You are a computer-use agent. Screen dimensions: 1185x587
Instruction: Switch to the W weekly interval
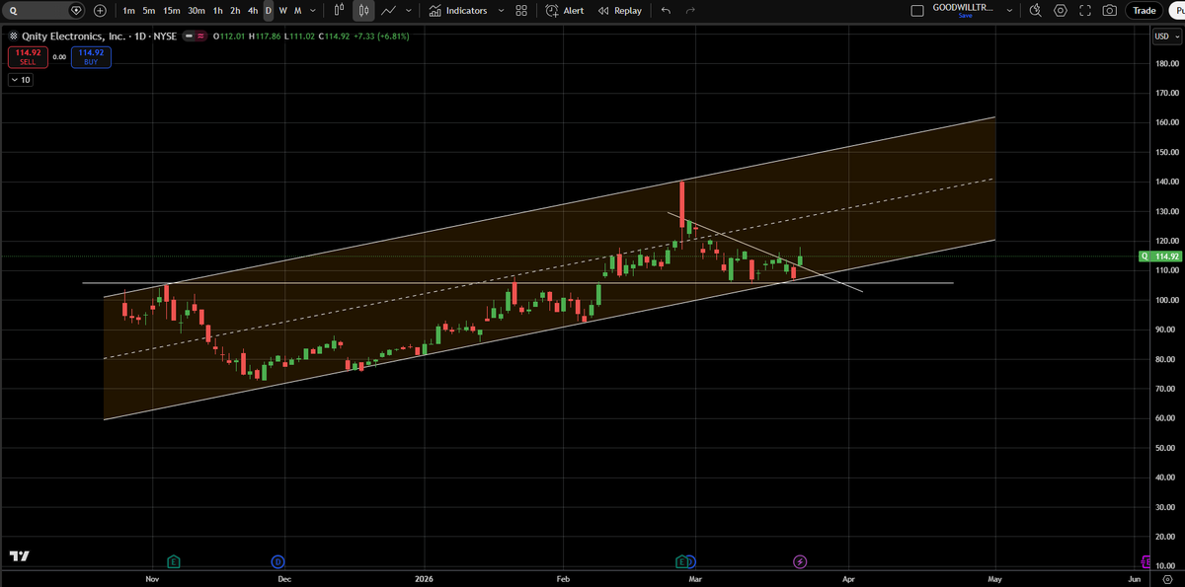point(282,11)
